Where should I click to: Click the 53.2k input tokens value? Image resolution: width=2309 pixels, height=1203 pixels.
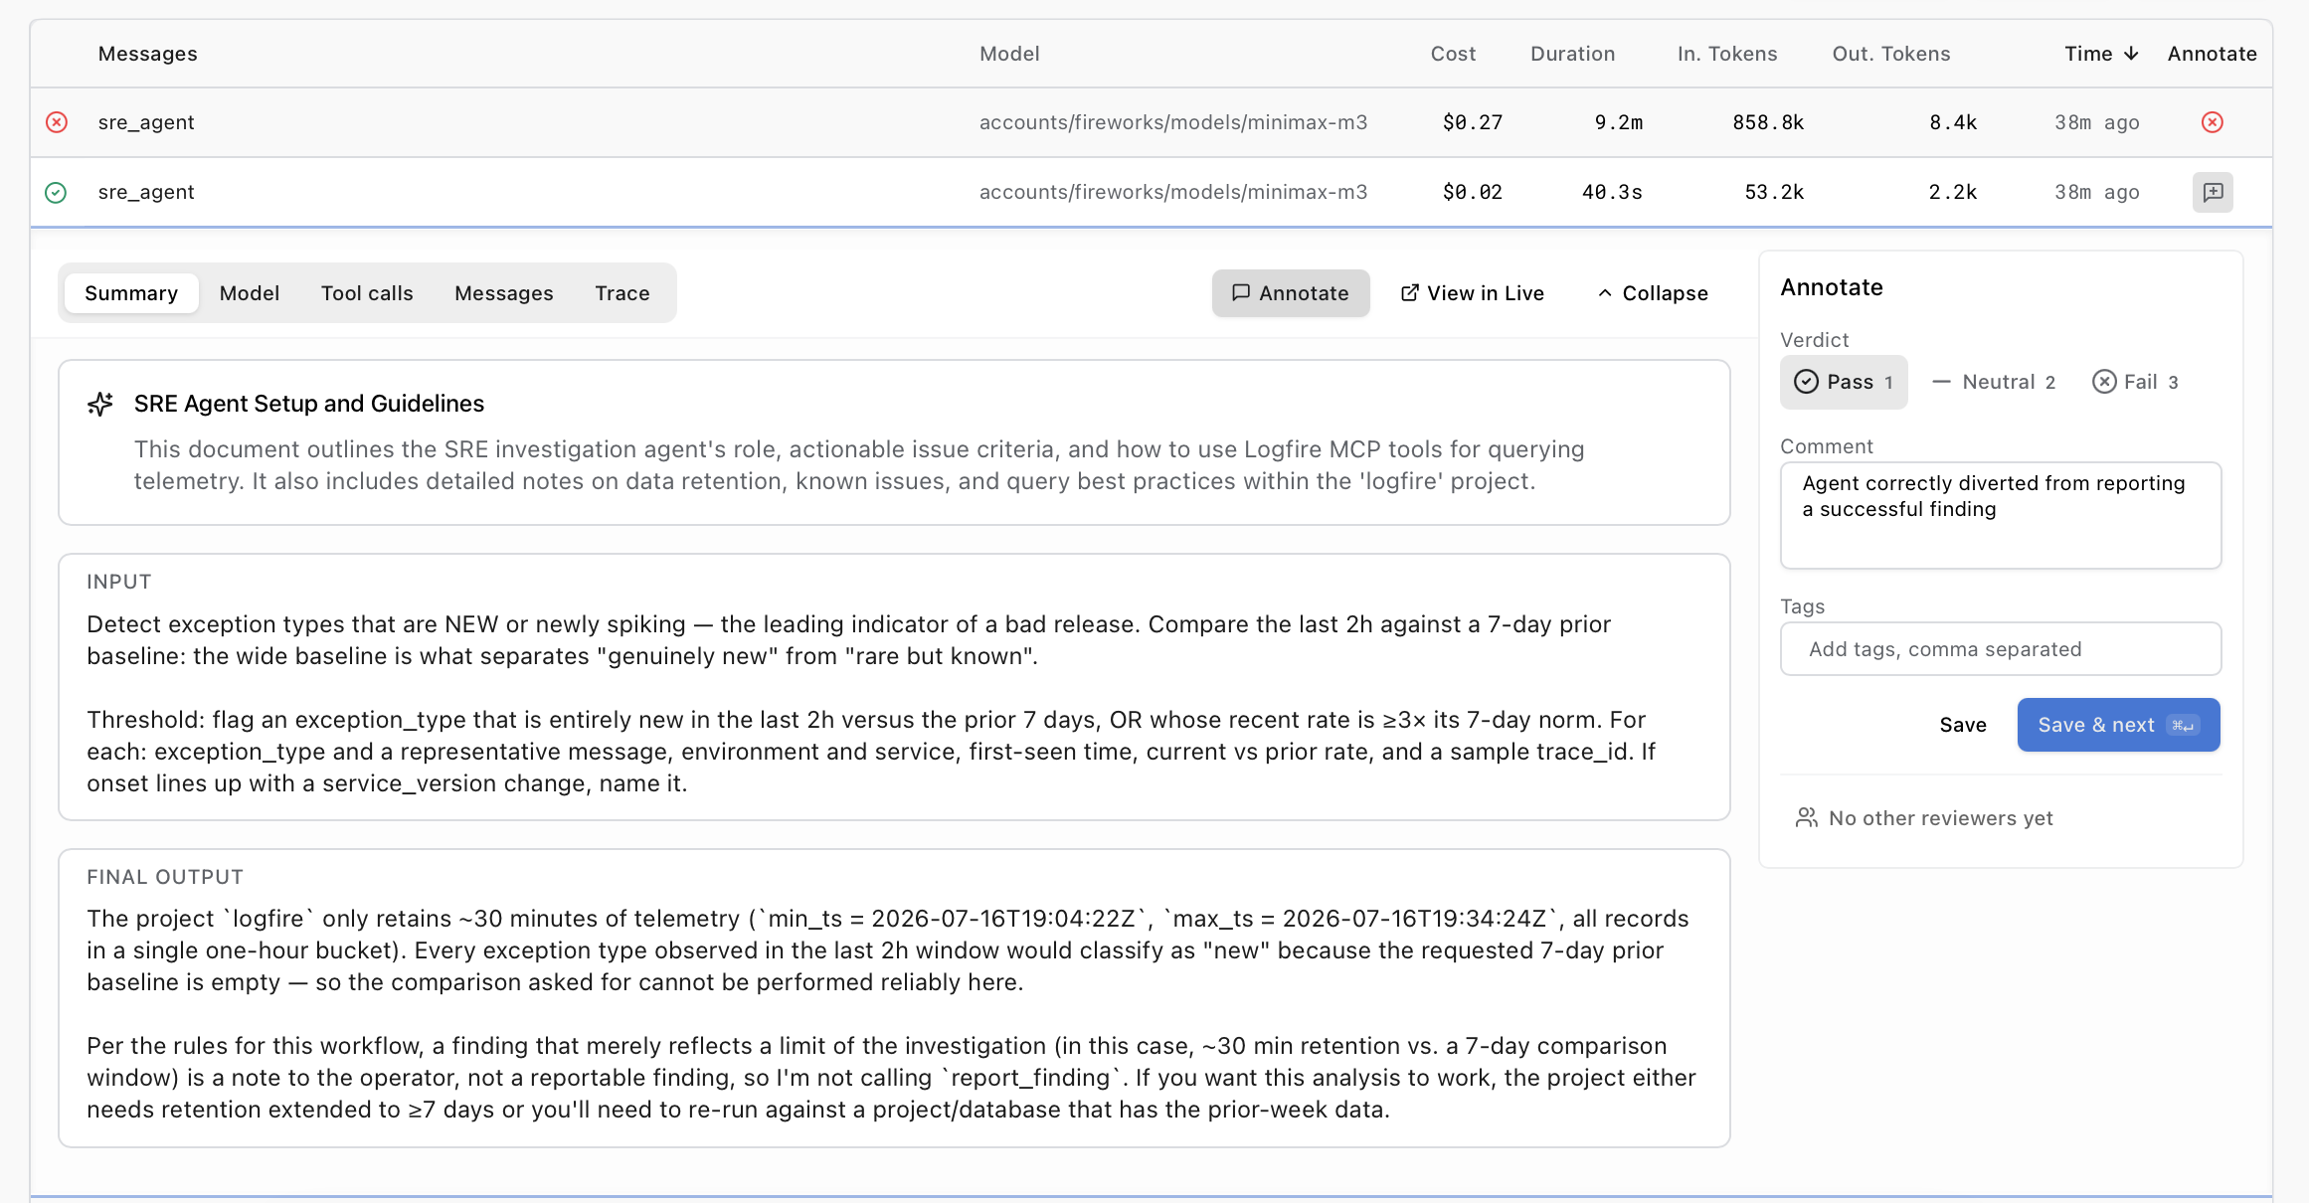(x=1774, y=192)
